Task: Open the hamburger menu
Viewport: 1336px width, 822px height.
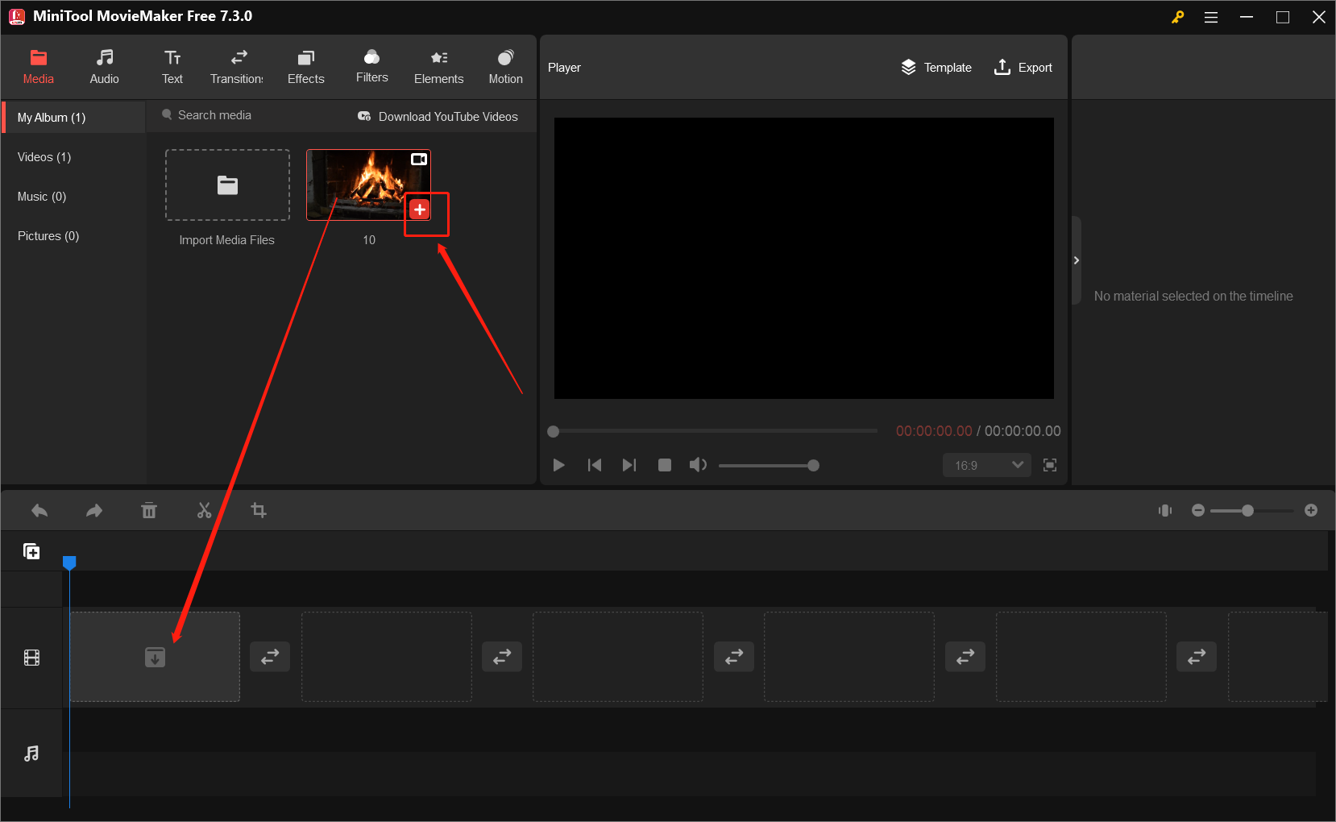Action: (x=1211, y=17)
